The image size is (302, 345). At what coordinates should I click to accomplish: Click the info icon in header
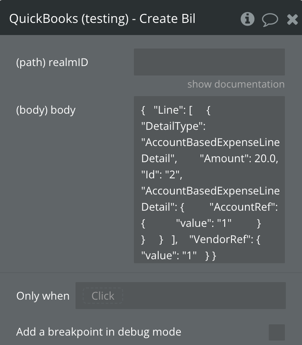(x=248, y=19)
